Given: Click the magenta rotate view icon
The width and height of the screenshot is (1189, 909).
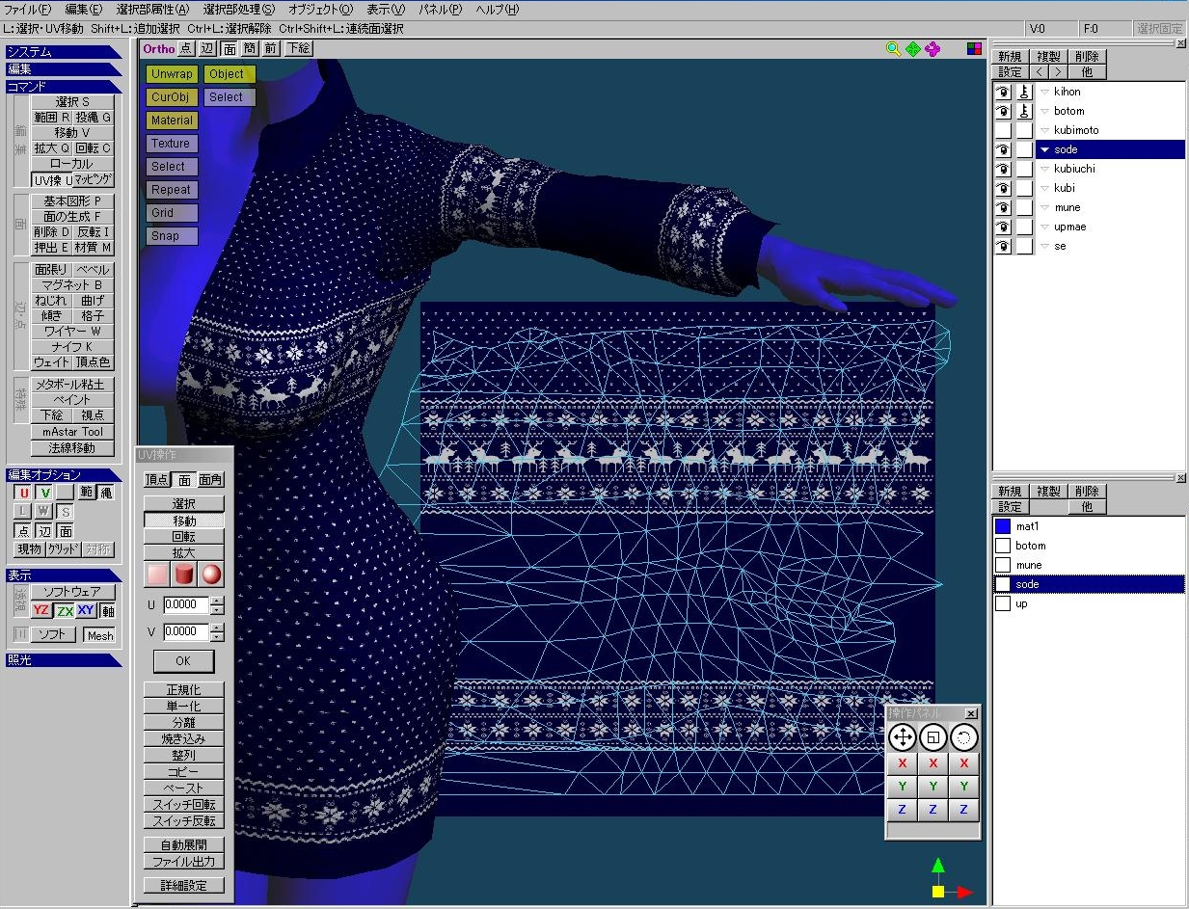Looking at the screenshot, I should pos(932,48).
